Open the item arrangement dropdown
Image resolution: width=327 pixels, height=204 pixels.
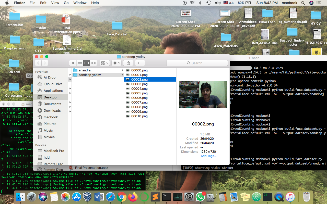coord(105,63)
